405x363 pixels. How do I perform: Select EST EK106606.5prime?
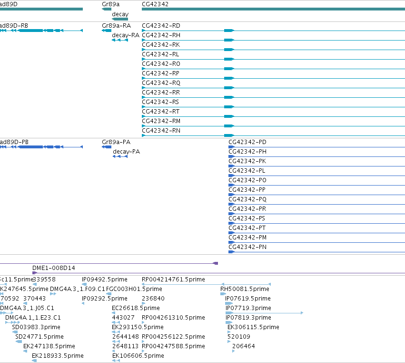pos(138,356)
